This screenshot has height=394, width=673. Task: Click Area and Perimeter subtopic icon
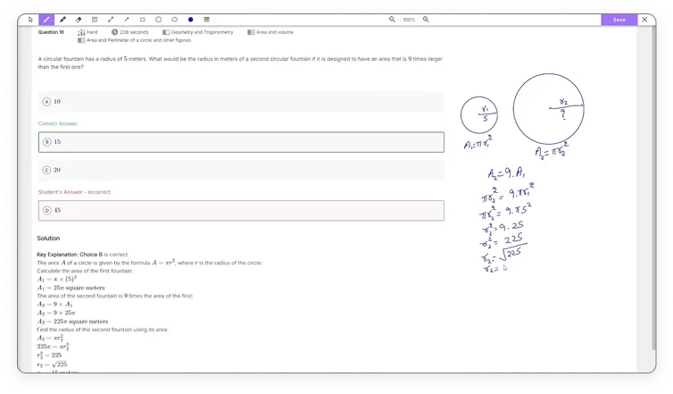pyautogui.click(x=81, y=40)
